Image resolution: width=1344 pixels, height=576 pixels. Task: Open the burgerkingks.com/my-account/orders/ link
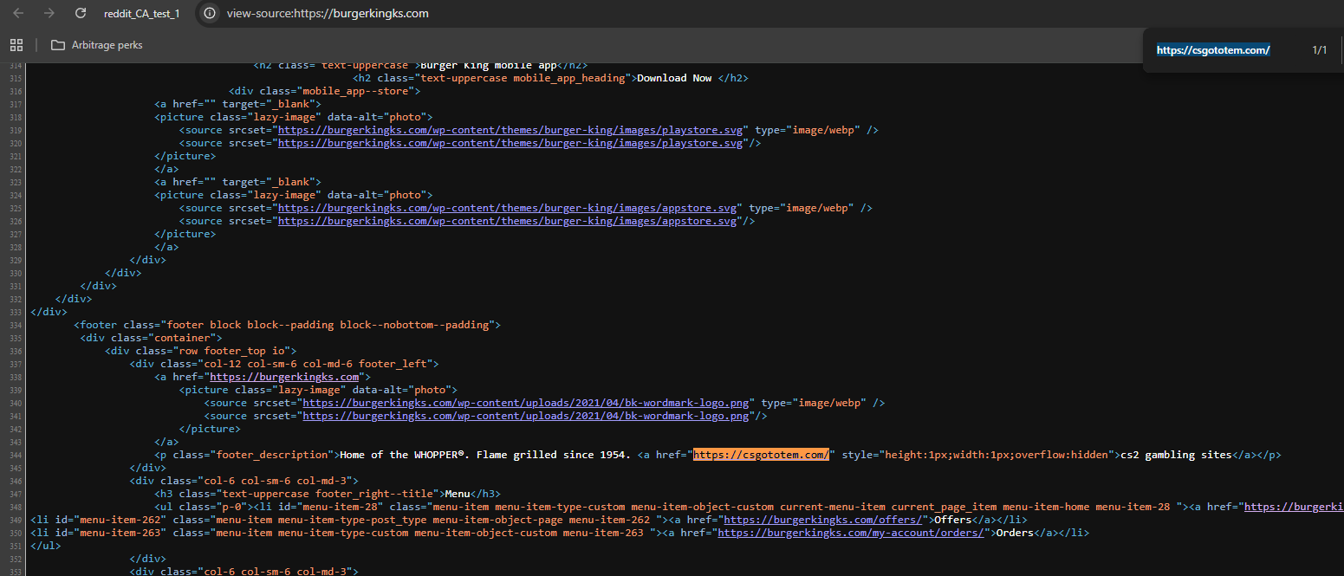(x=853, y=533)
